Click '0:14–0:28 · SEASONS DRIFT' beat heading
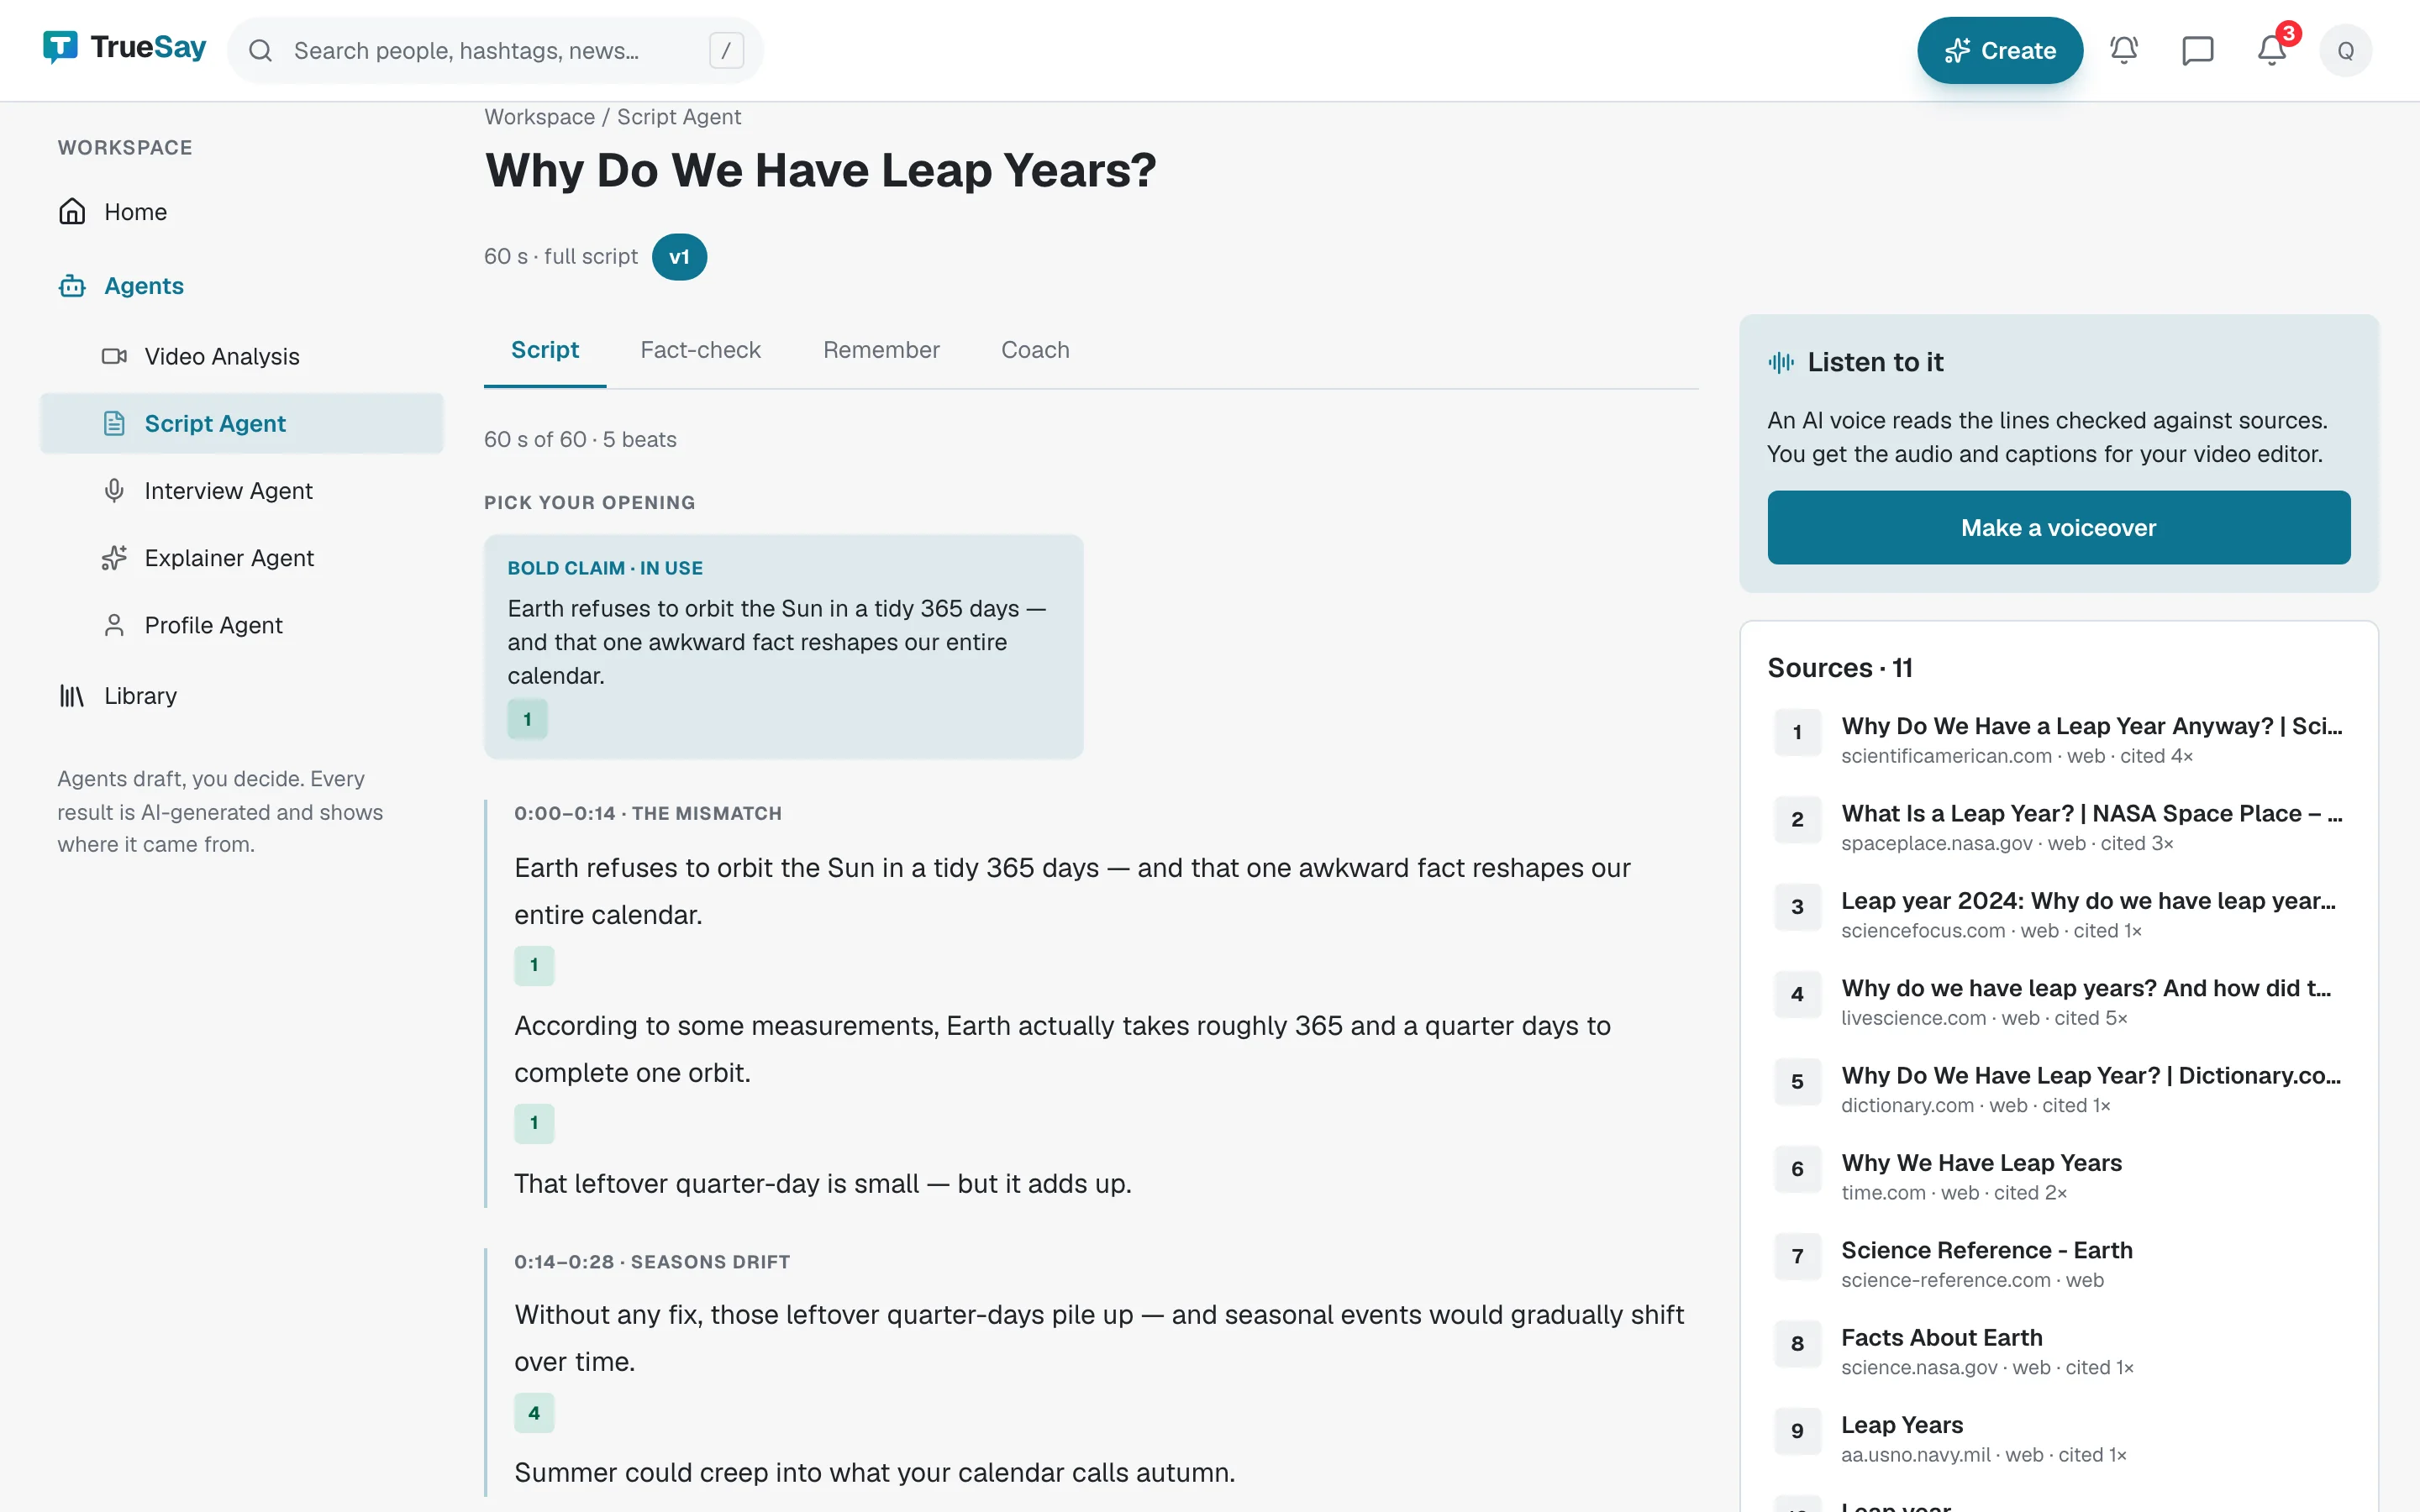Screen dimensions: 2420x1512 coord(652,1262)
